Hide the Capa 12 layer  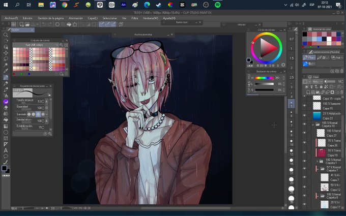[305, 187]
